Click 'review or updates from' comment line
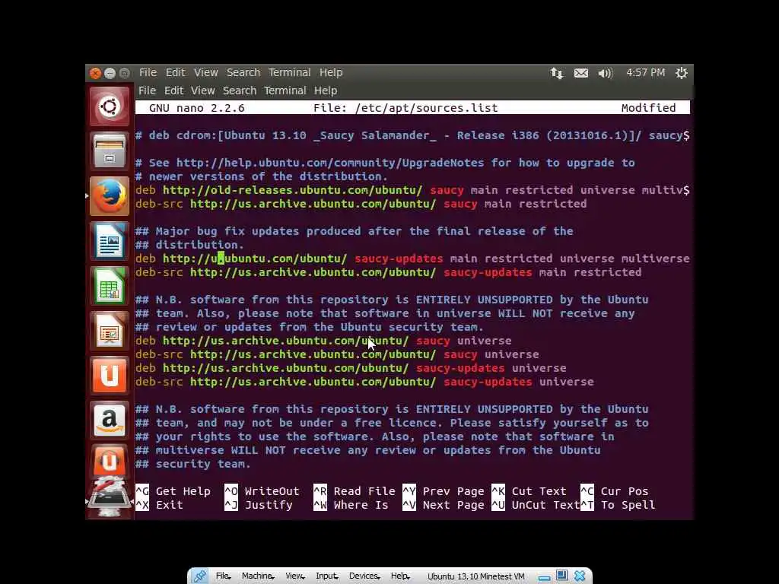The image size is (779, 584). pyautogui.click(x=310, y=327)
